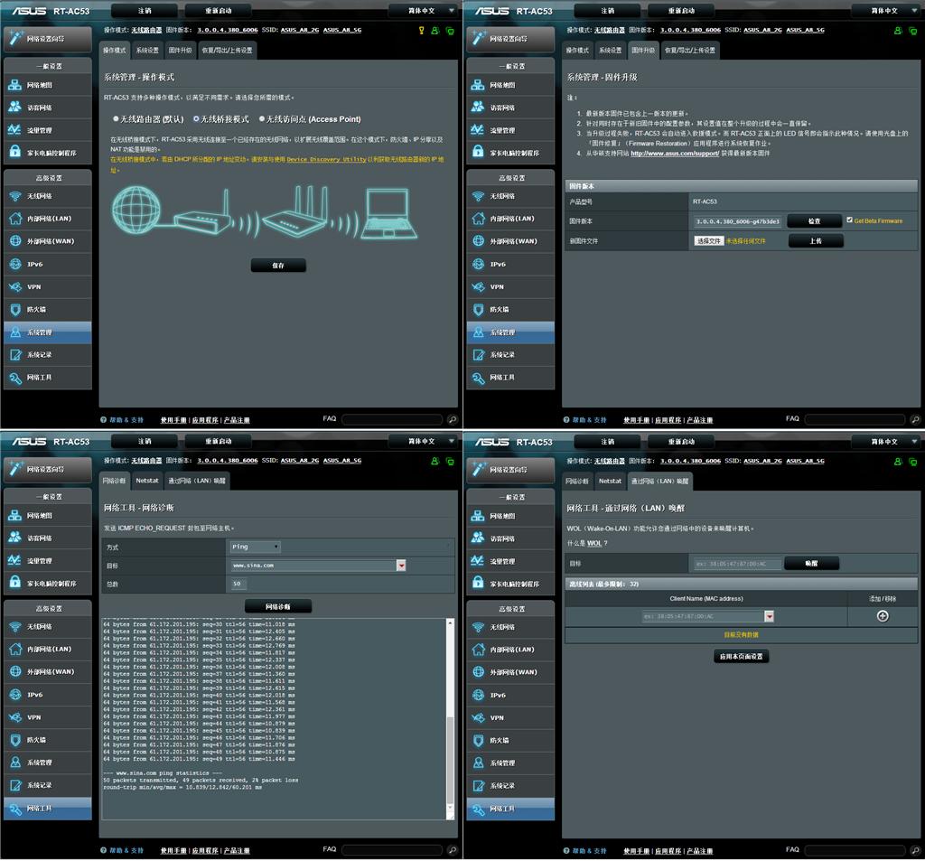The image size is (925, 861).
Task: Switch to 系统设置 tab in firmware upgrade panel
Action: (x=611, y=51)
